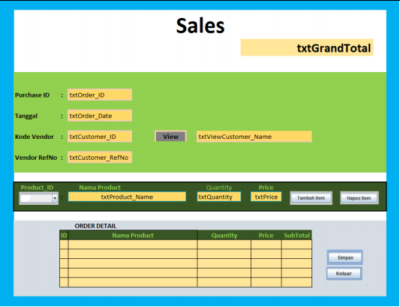400x307 pixels.
Task: Click the Keluar button
Action: (344, 273)
